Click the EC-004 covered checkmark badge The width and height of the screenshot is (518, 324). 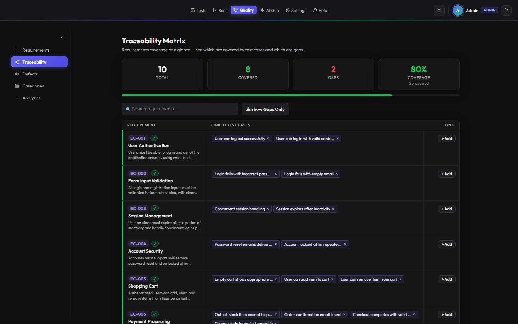point(155,244)
